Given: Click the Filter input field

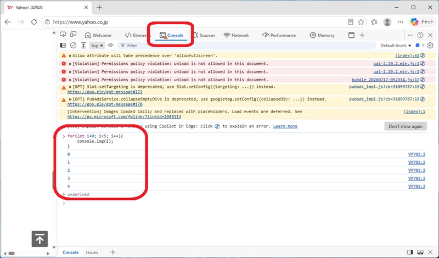Looking at the screenshot, I should [246, 46].
